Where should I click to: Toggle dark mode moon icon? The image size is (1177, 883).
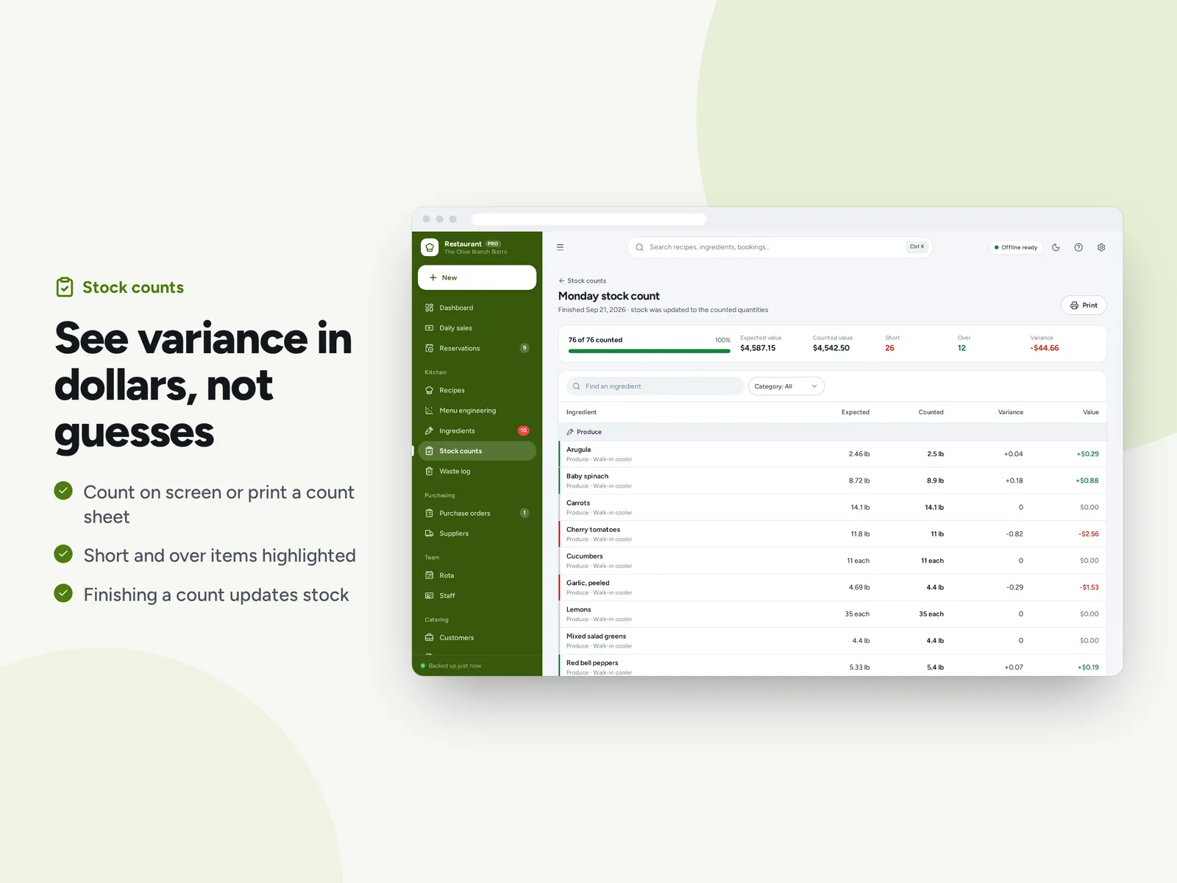click(1056, 247)
